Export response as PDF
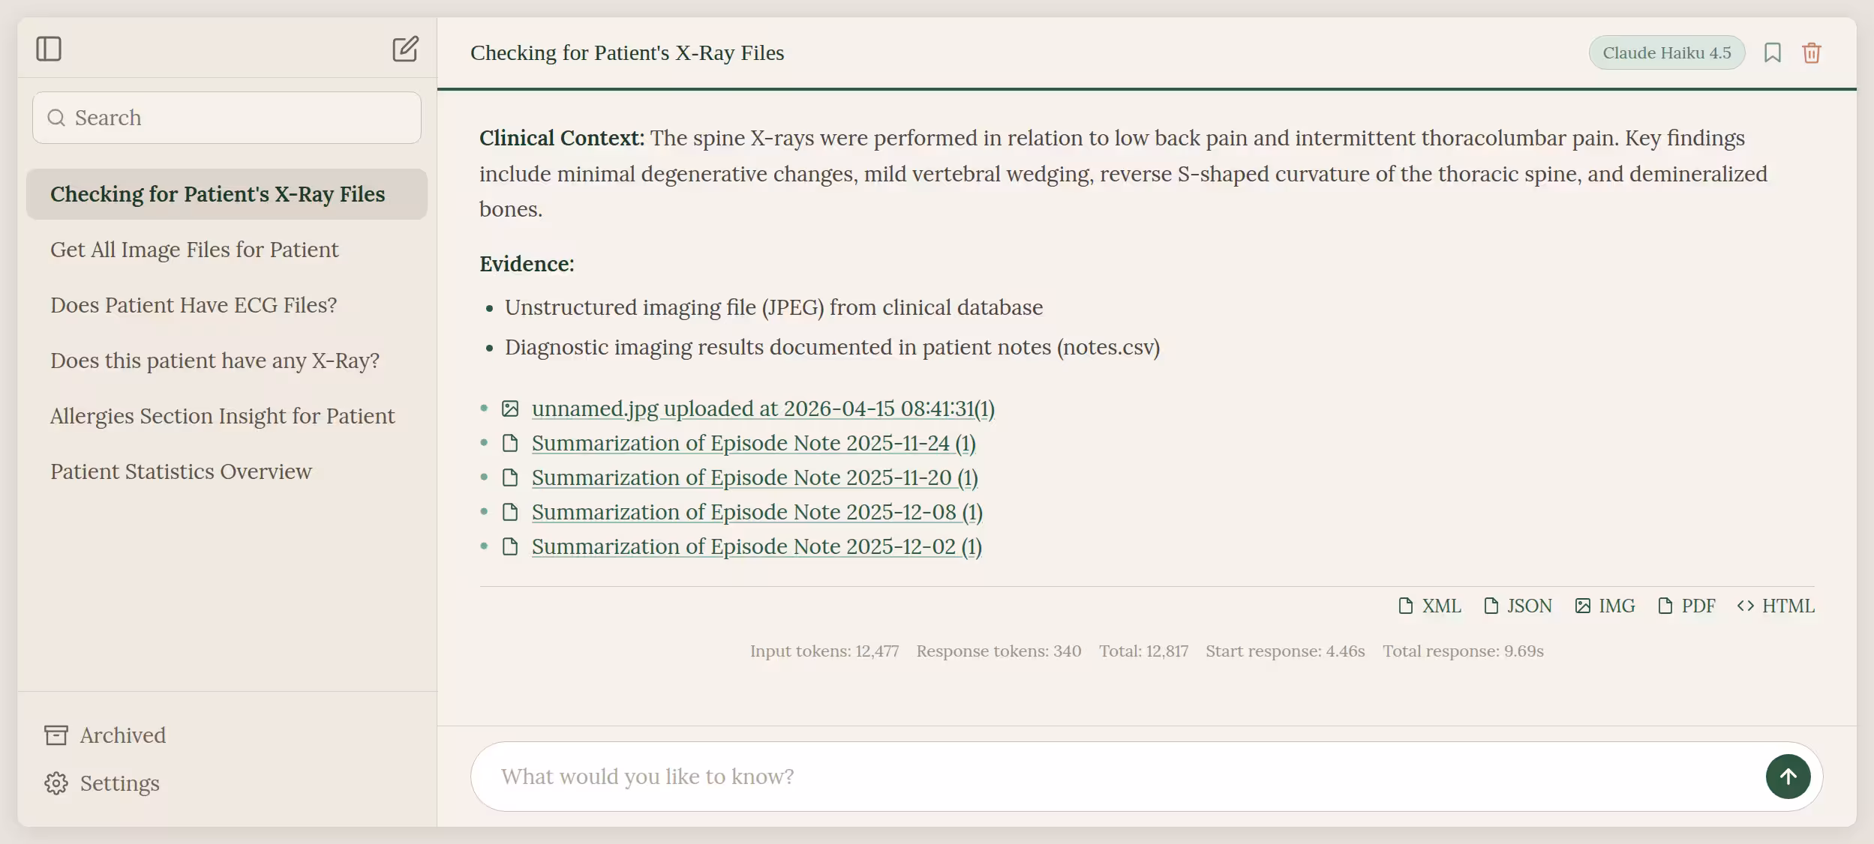This screenshot has height=844, width=1874. (x=1686, y=606)
